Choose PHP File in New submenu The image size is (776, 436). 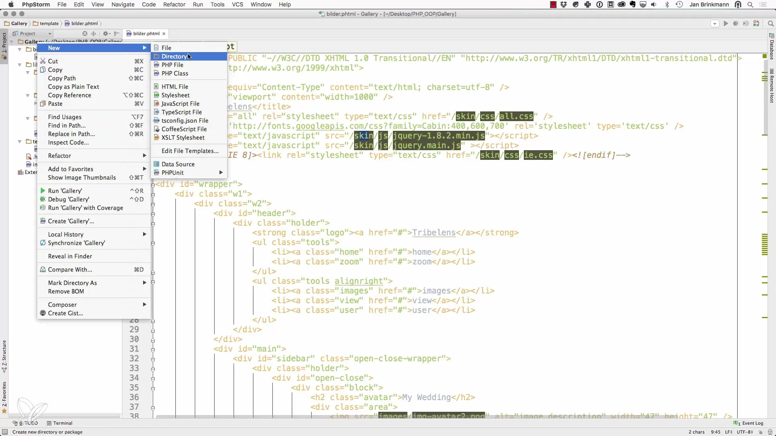(x=189, y=65)
